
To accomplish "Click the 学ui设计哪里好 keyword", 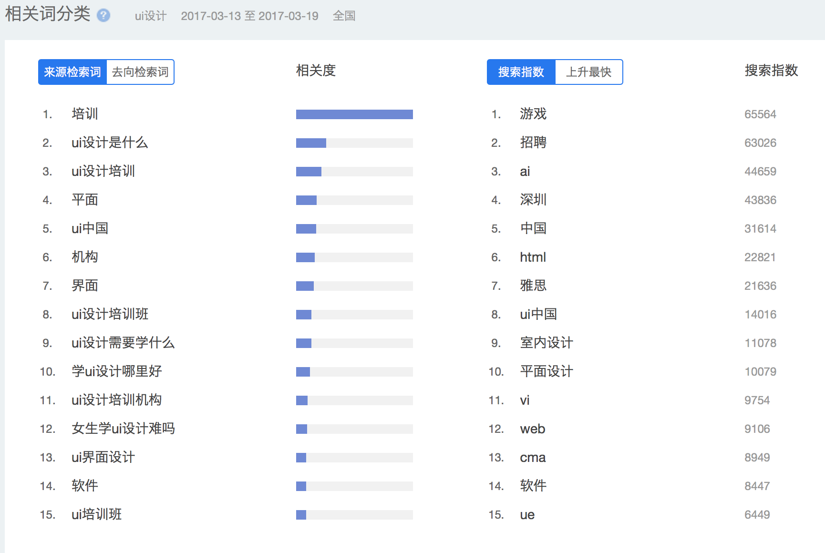I will pos(117,371).
